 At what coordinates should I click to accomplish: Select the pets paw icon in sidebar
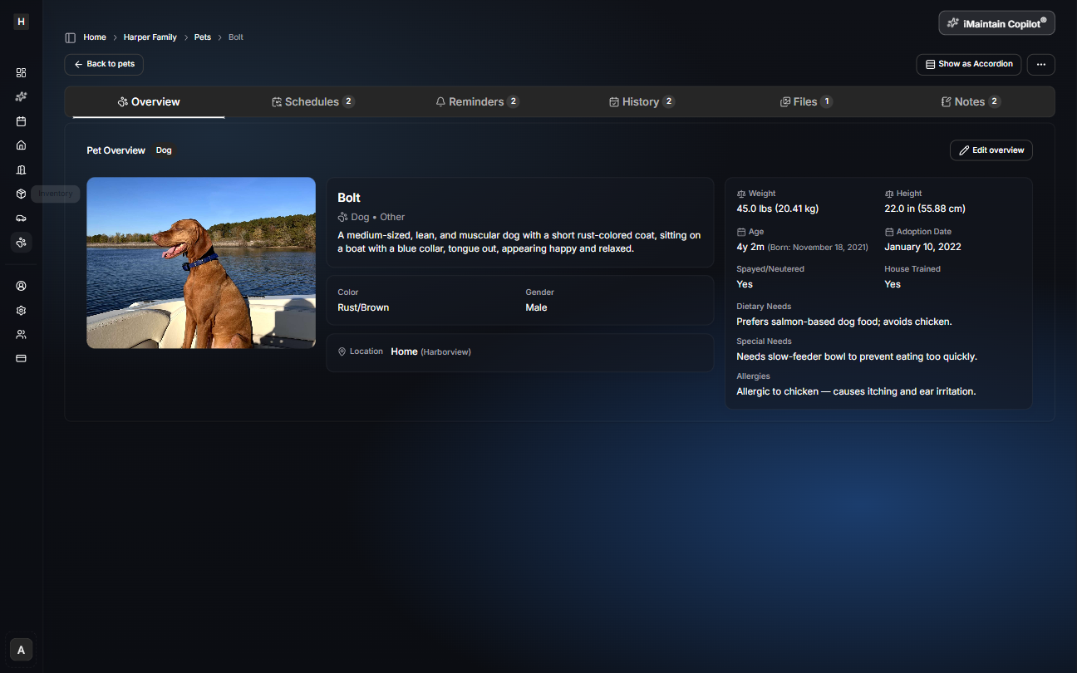tap(22, 243)
